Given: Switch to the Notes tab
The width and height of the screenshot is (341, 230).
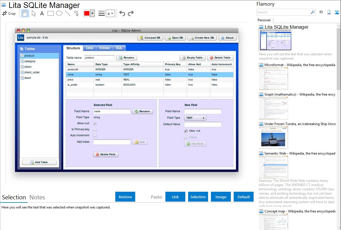Looking at the screenshot, I should click(x=37, y=197).
